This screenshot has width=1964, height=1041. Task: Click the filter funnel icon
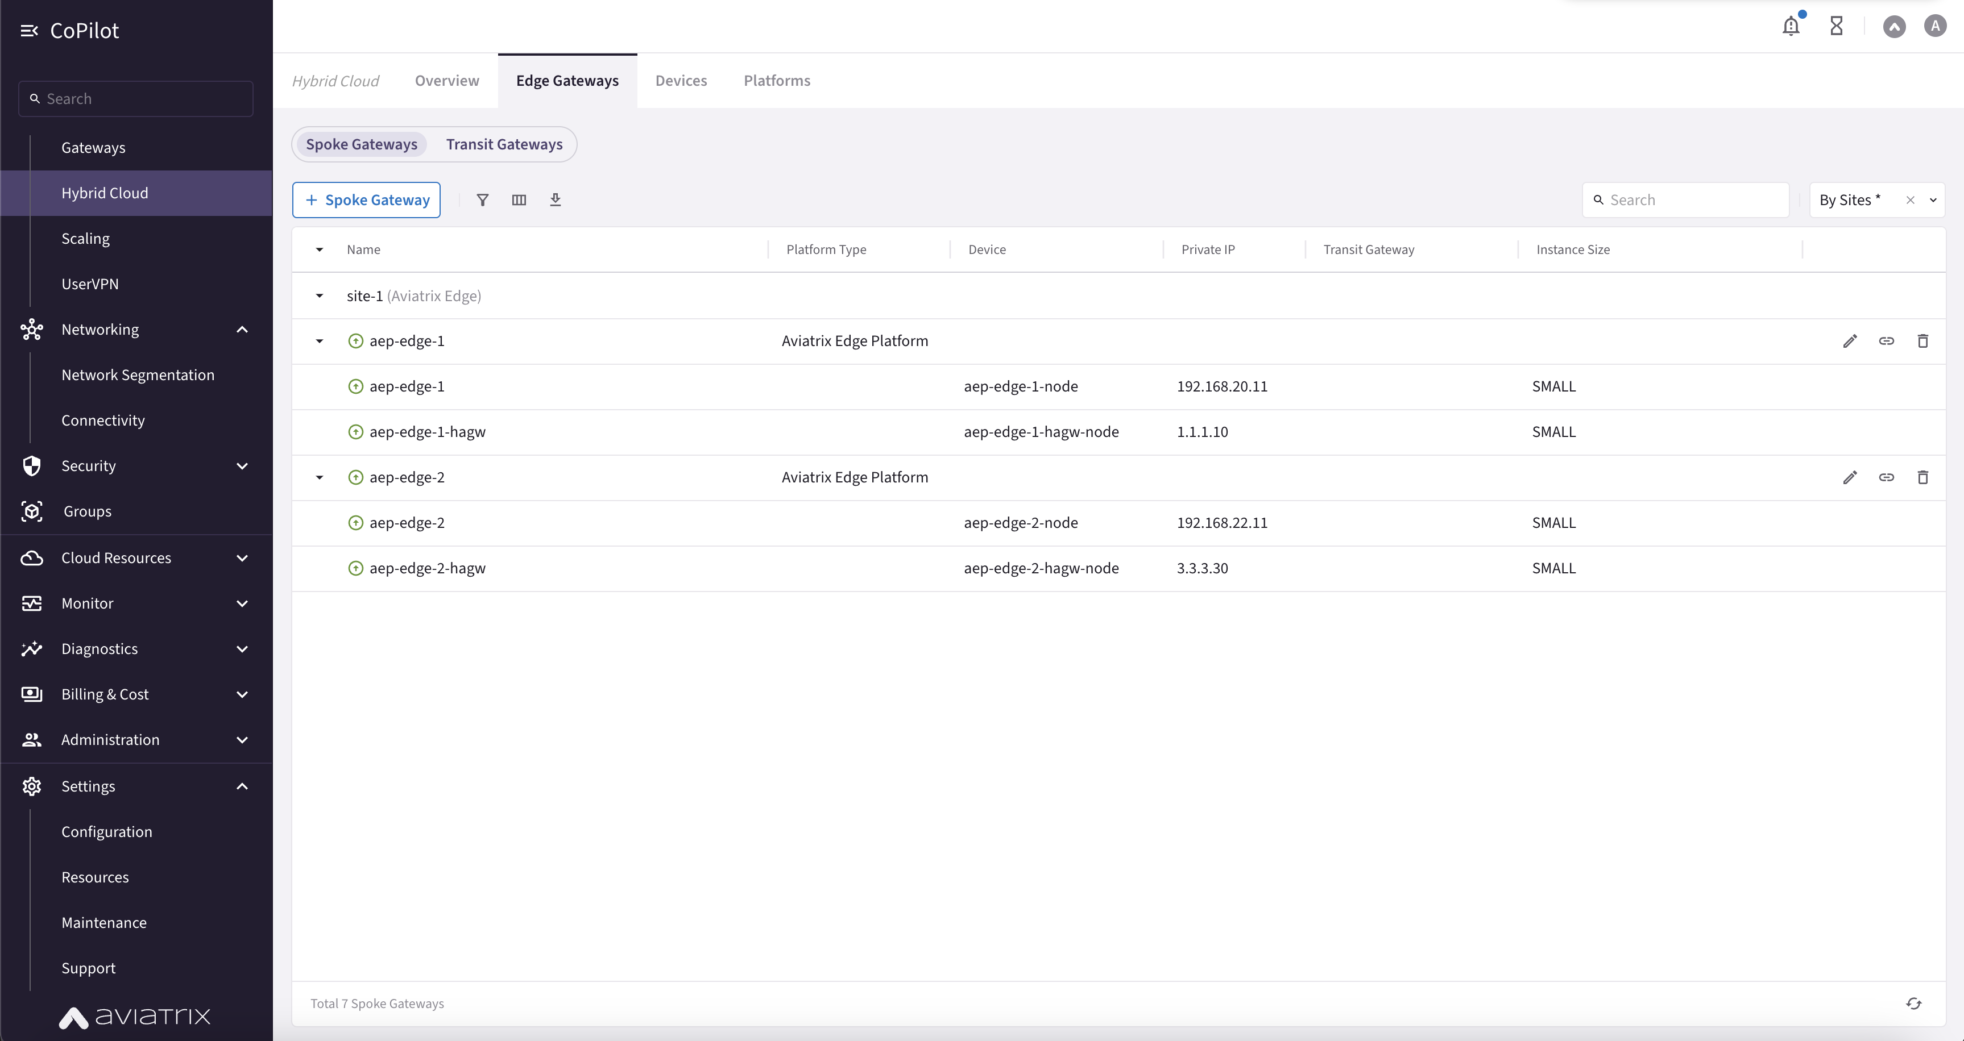[x=482, y=199]
